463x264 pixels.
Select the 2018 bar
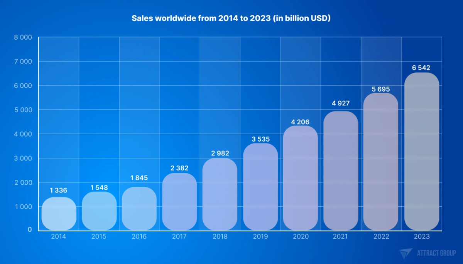point(221,194)
